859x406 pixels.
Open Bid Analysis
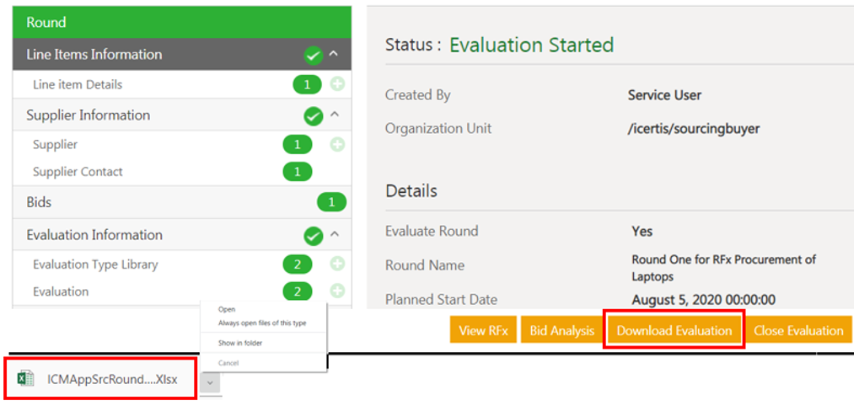pyautogui.click(x=561, y=331)
